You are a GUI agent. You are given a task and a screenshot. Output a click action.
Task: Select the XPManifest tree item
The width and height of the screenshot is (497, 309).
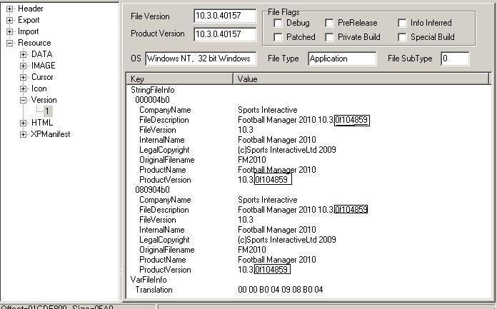coord(51,134)
